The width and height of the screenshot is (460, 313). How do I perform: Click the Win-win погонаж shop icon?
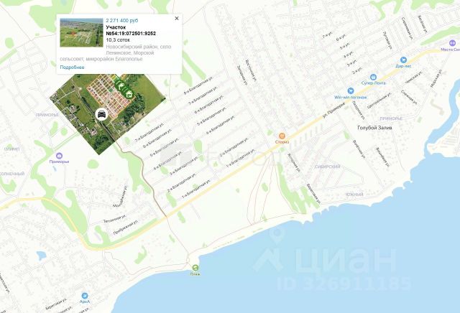pos(350,90)
